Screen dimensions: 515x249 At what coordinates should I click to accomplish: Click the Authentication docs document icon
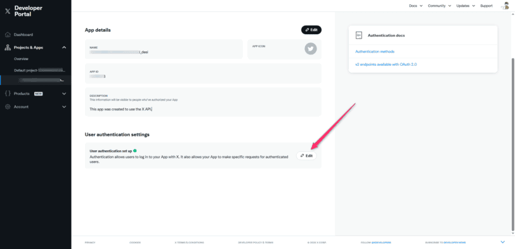pos(359,35)
